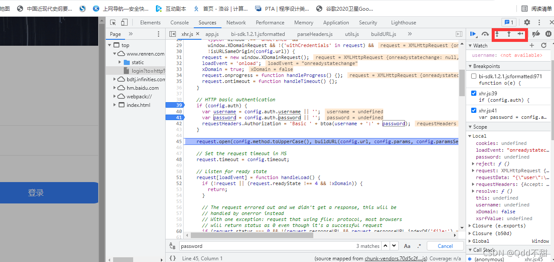Image resolution: width=554 pixels, height=262 pixels.
Task: Open the Lighthouse tab
Action: click(x=404, y=23)
